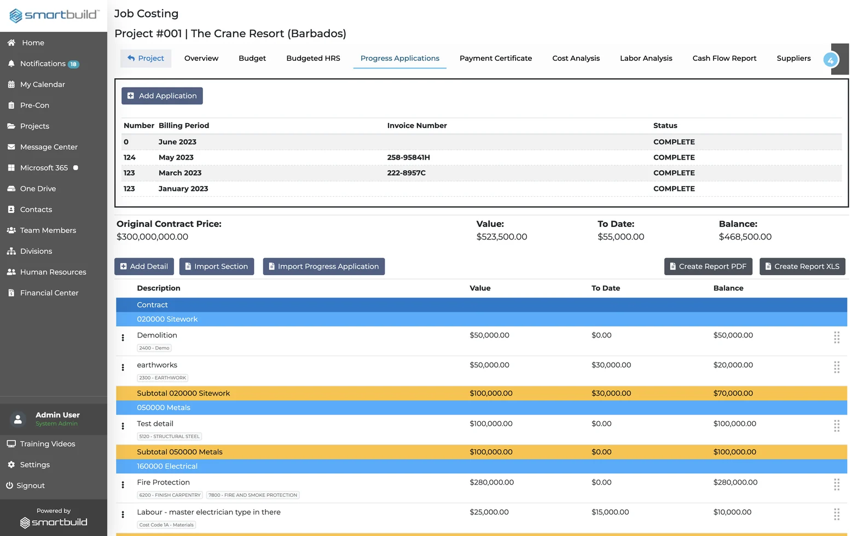This screenshot has width=858, height=536.
Task: Click the 2300 - EARTHWORK cost code tag
Action: 163,378
